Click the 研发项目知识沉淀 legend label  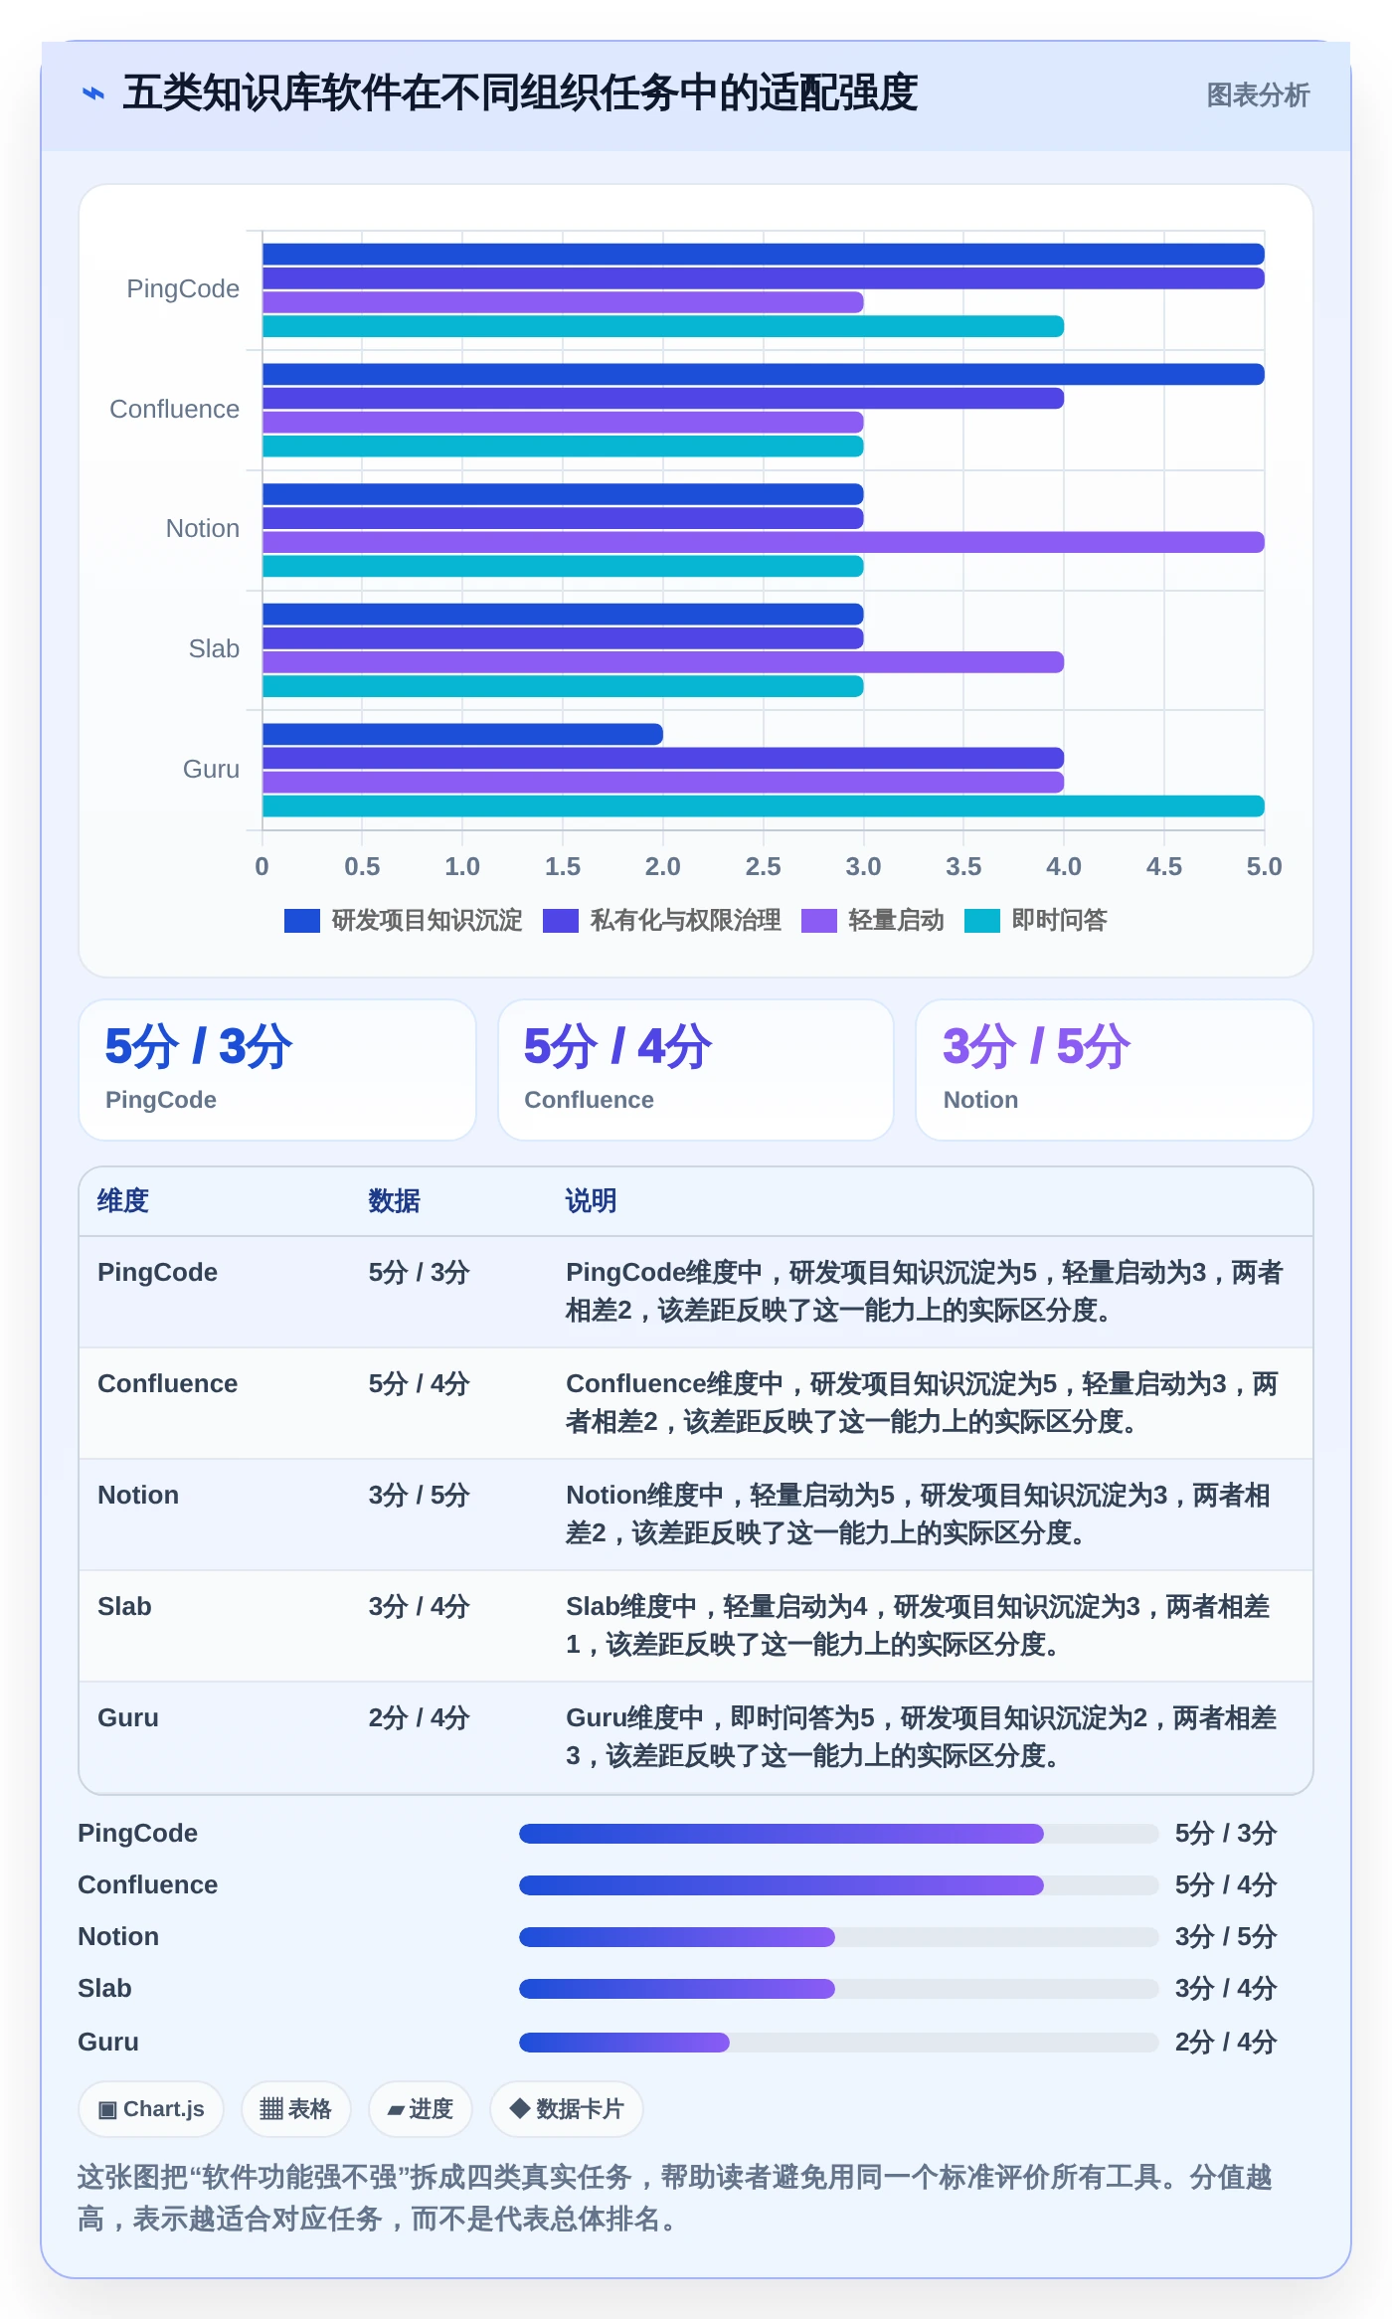tap(427, 921)
